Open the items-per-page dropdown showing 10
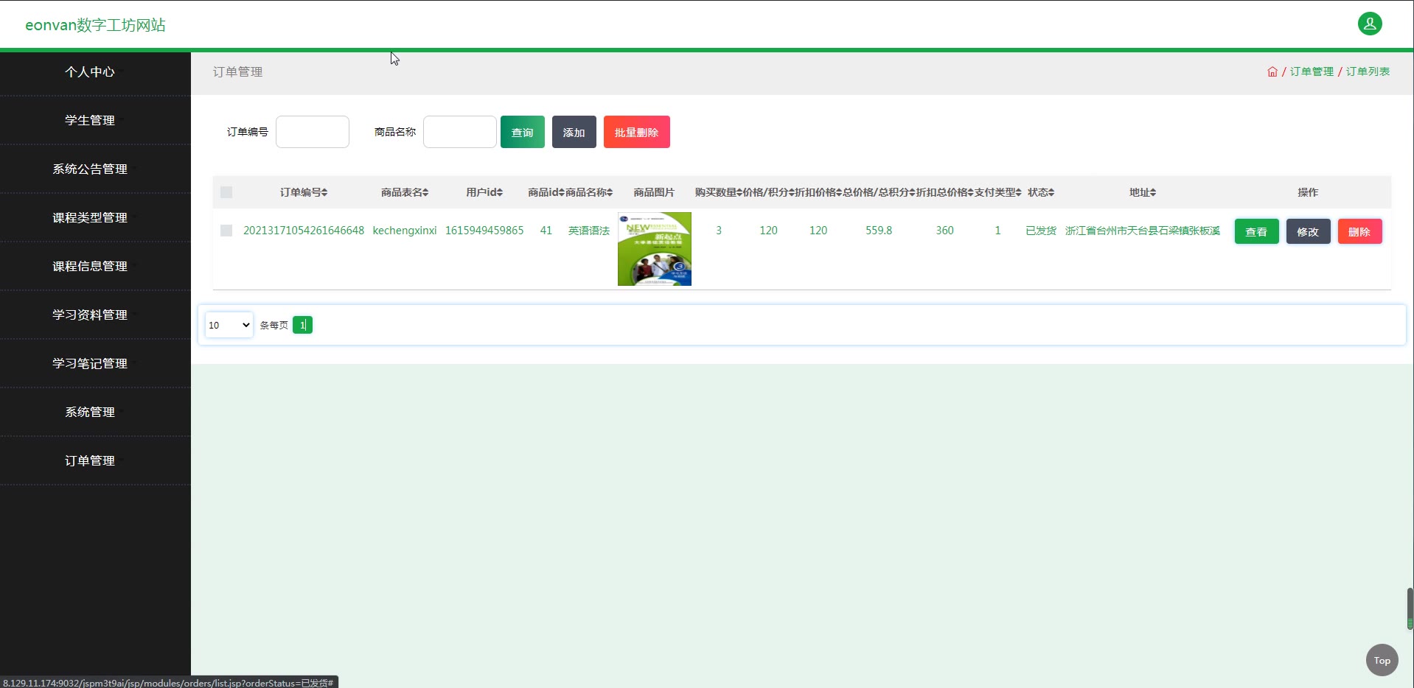1414x688 pixels. pyautogui.click(x=229, y=325)
